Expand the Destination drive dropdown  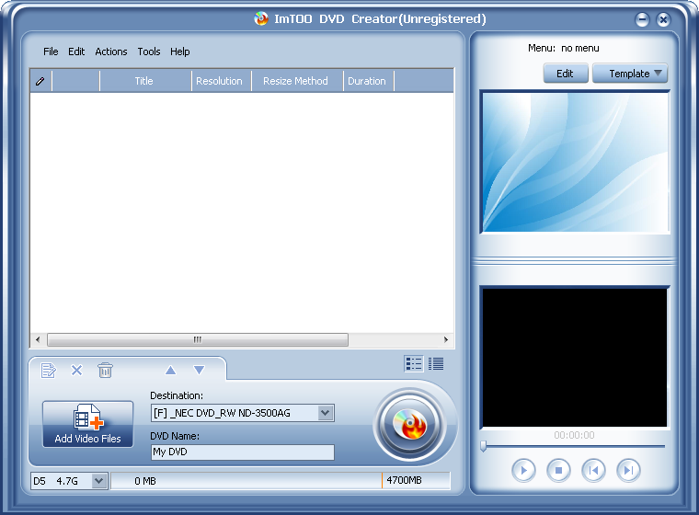pos(326,413)
